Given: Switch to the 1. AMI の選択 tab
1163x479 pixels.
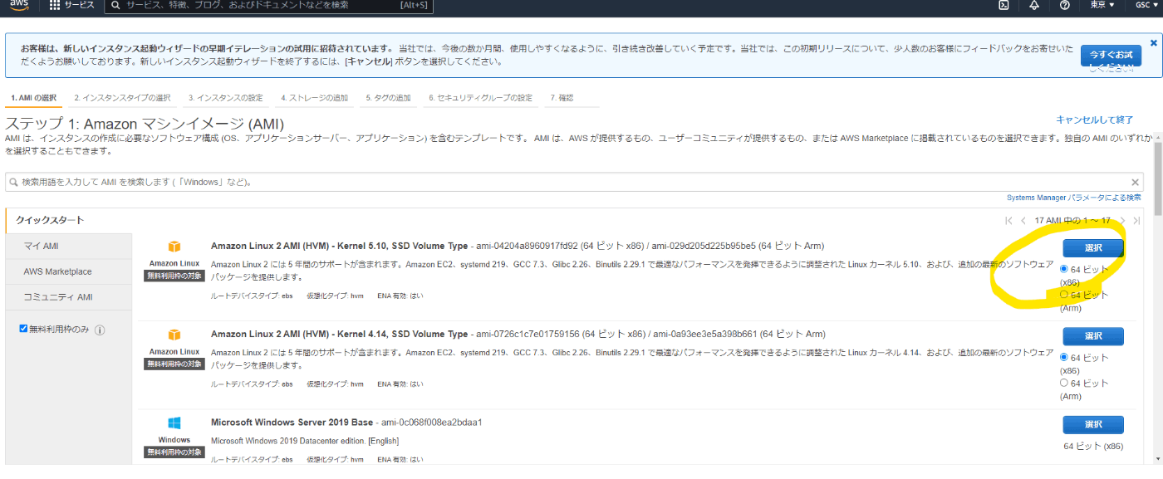Looking at the screenshot, I should click(x=33, y=98).
